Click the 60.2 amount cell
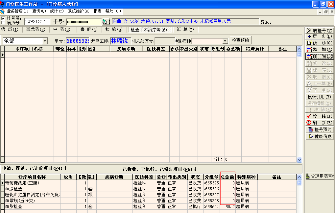Screen dimensions: 335x213 coord(227,207)
